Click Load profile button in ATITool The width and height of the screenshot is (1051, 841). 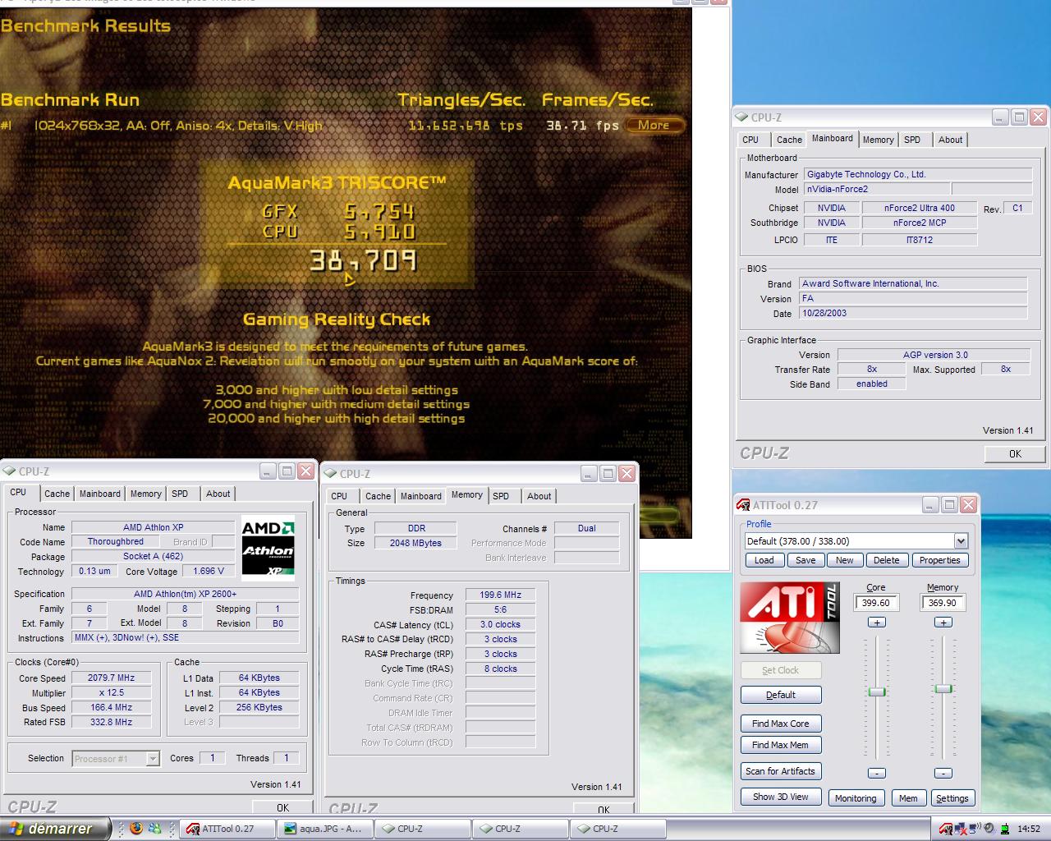764,560
